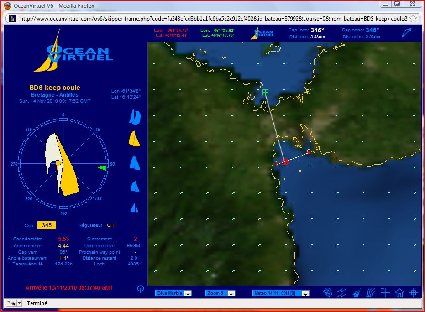Click the Terminé status bar text
The image size is (425, 312).
(37, 303)
